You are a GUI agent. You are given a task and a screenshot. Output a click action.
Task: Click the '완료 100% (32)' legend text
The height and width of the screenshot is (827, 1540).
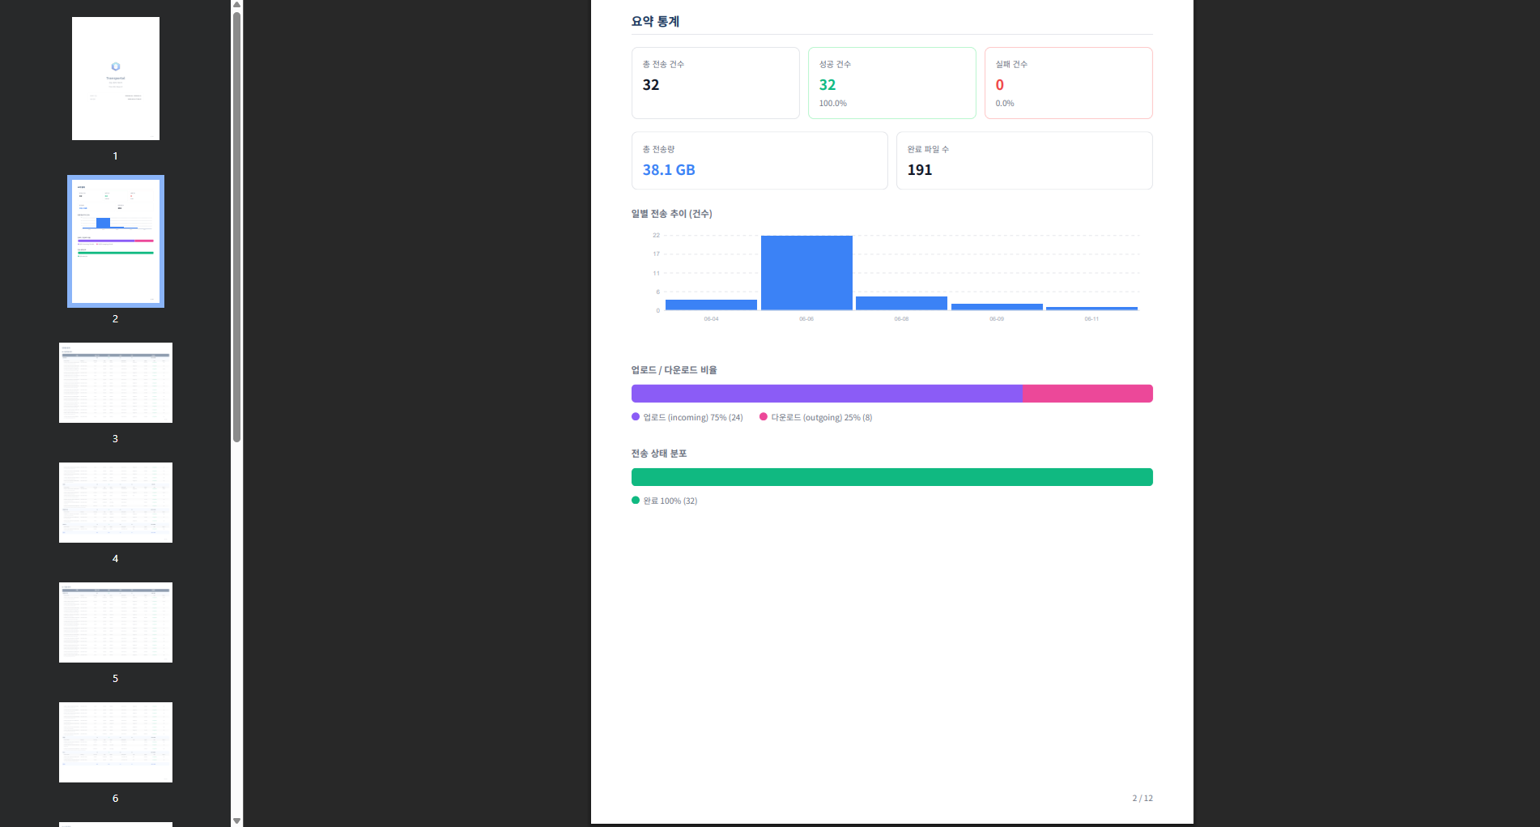(670, 501)
